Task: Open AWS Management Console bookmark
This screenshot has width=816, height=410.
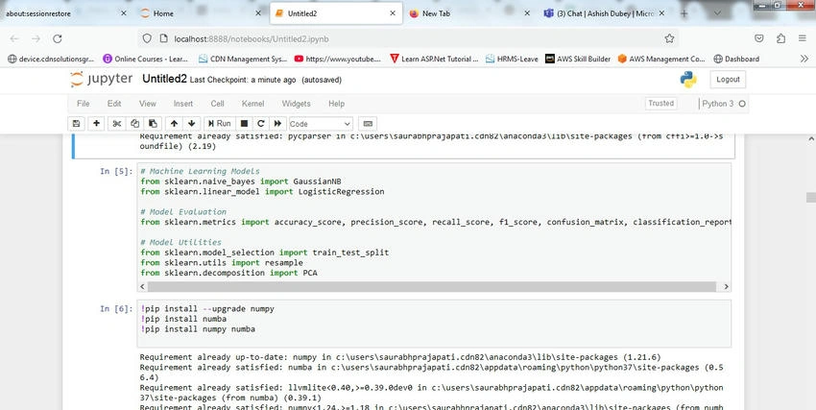Action: tap(660, 59)
